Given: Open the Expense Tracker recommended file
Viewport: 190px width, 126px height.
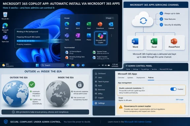Looking at the screenshot, I should (101, 52).
